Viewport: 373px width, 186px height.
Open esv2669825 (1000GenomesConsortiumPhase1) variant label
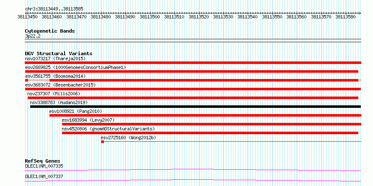[x=75, y=67]
